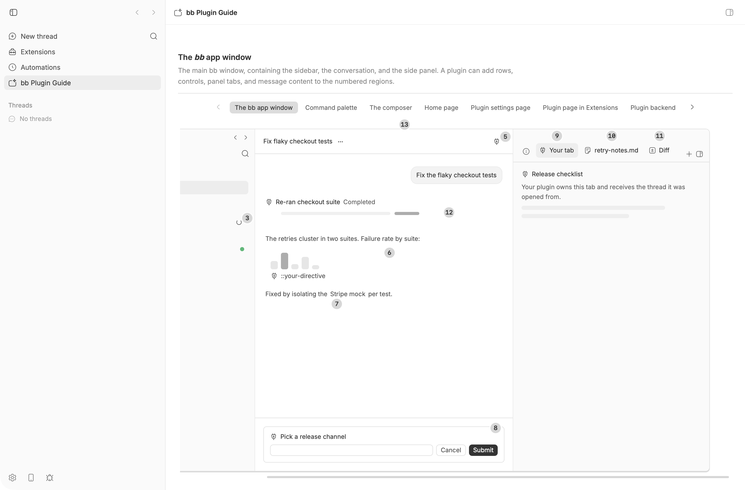Open the retry-notes.md panel tab
Image resolution: width=745 pixels, height=490 pixels.
click(611, 150)
